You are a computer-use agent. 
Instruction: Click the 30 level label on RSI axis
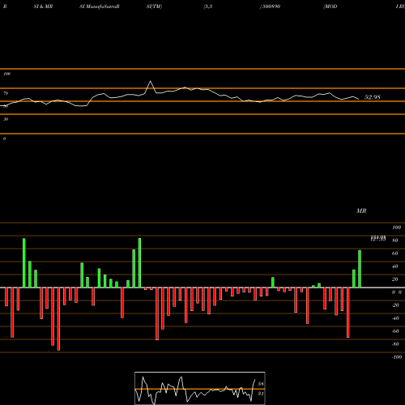click(x=6, y=119)
